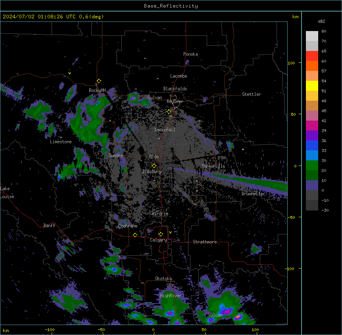Pick the red 60-65 dBZ legend swatch
Image resolution: width=342 pixels, height=335 pixels.
pos(312,56)
